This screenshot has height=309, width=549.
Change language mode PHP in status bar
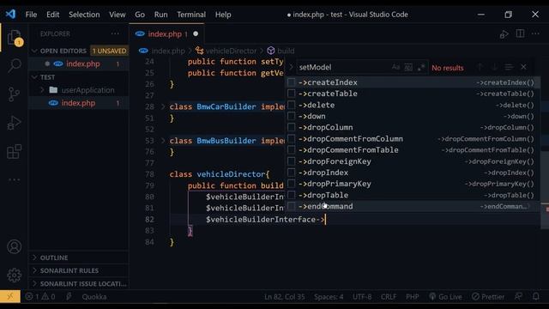[412, 297]
